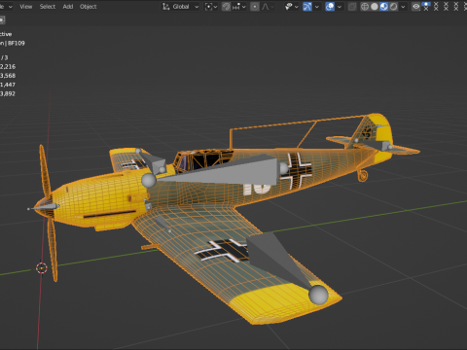This screenshot has width=467, height=350.
Task: Click the 3,892 statistics value
Action: (x=8, y=93)
